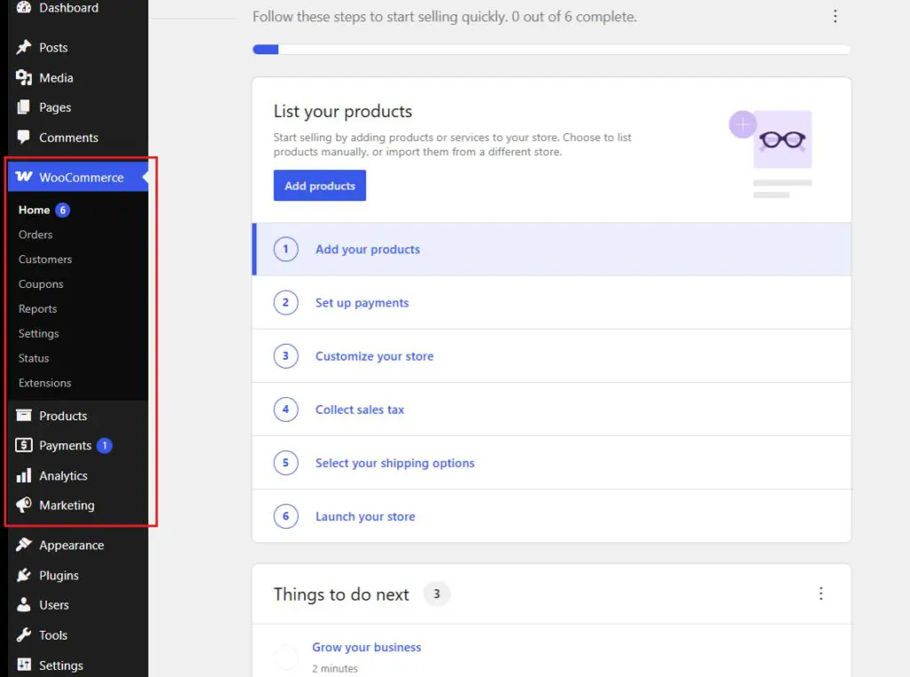Click the glasses product illustration

tap(770, 154)
